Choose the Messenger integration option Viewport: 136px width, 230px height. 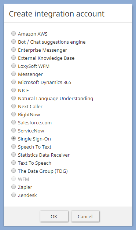(x=14, y=74)
